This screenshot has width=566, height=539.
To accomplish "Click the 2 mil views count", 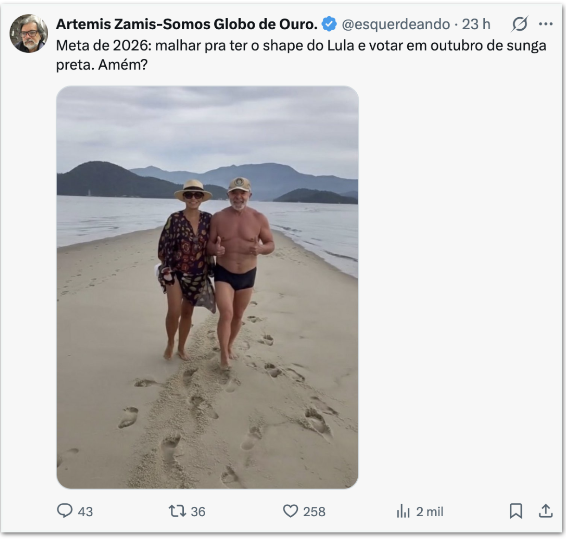I will [430, 512].
